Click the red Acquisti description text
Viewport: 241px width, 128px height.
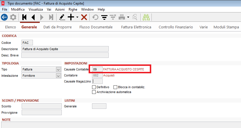tap(109, 75)
